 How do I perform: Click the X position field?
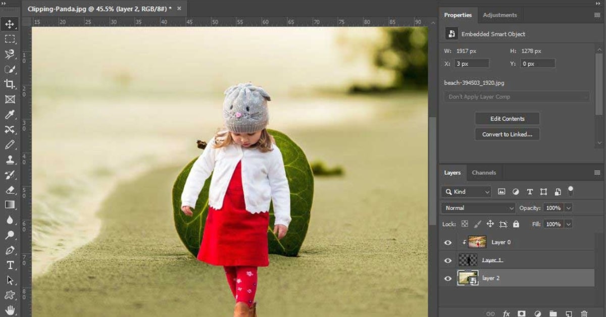tap(472, 64)
